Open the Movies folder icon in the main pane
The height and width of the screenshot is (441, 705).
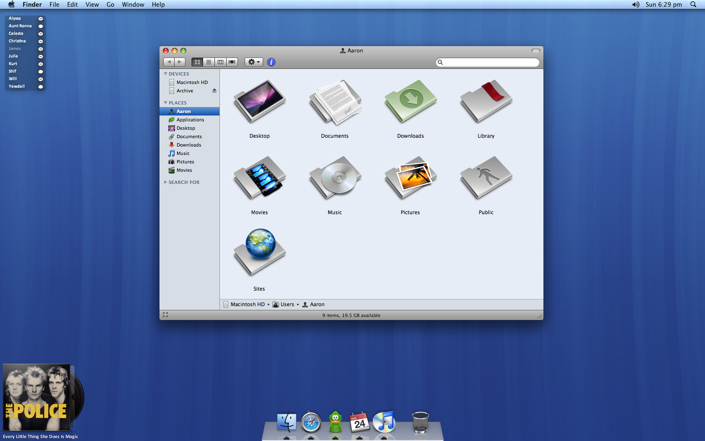point(260,178)
